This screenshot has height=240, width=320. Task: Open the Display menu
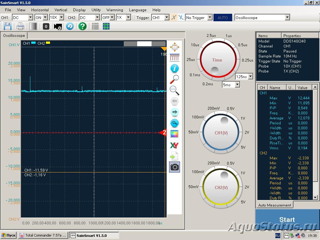(x=79, y=10)
